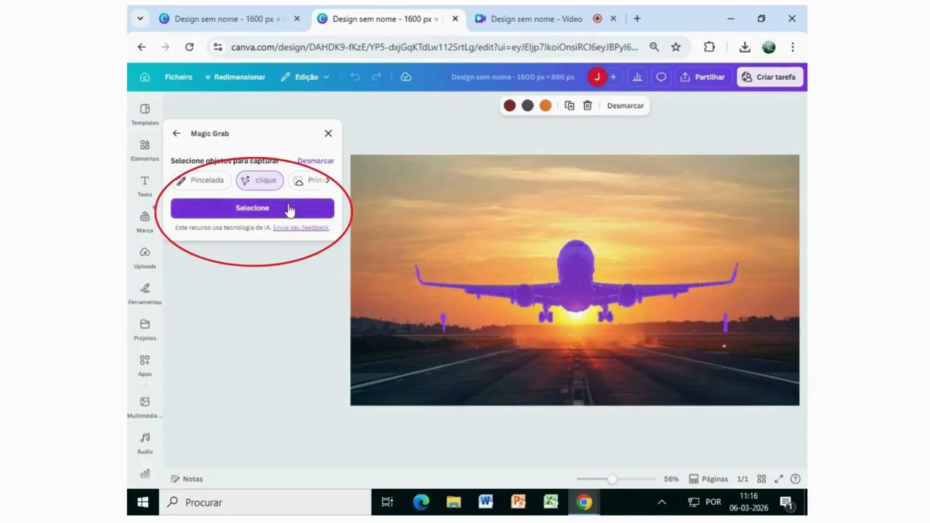The image size is (930, 523).
Task: Add collaborator with the plus icon
Action: click(613, 77)
